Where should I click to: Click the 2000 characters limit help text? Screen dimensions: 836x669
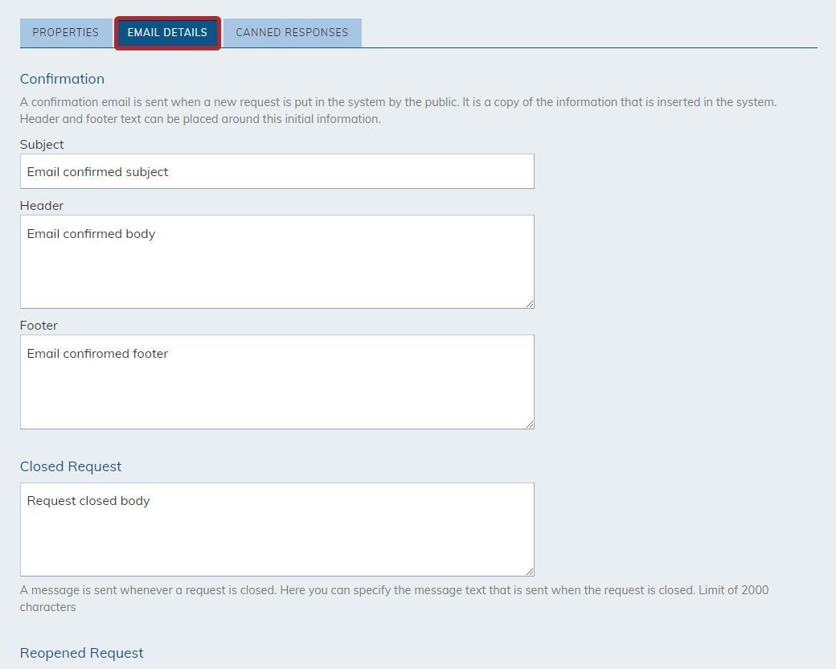[x=395, y=598]
